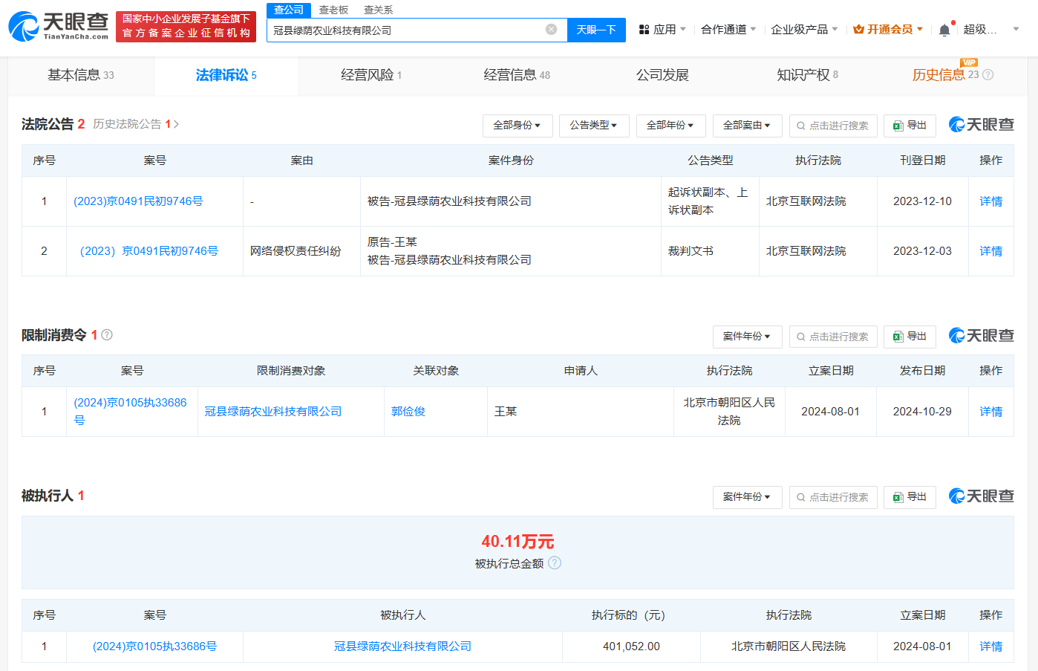
Task: Open case (2023) 京0491民初9746号 in row 2
Action: pyautogui.click(x=148, y=251)
